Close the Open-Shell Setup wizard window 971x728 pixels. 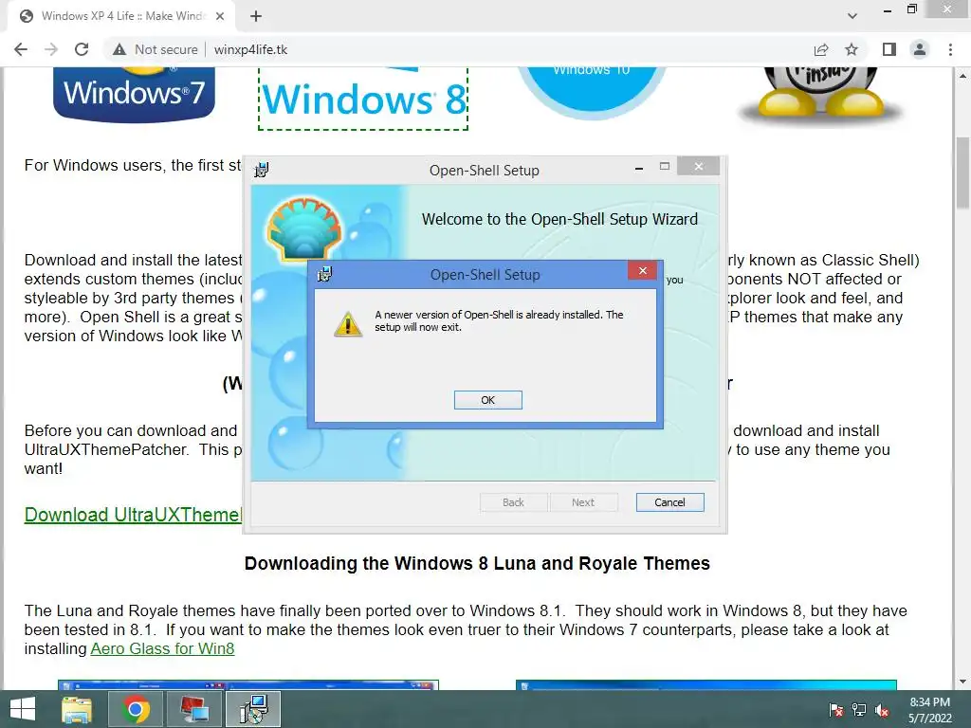[699, 166]
